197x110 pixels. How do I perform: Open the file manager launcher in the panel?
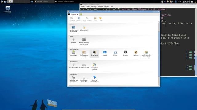[x=5, y=2]
